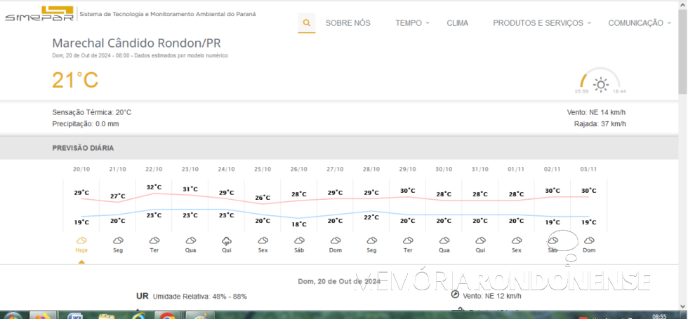Click the scrollbar up arrow

pos(682,5)
